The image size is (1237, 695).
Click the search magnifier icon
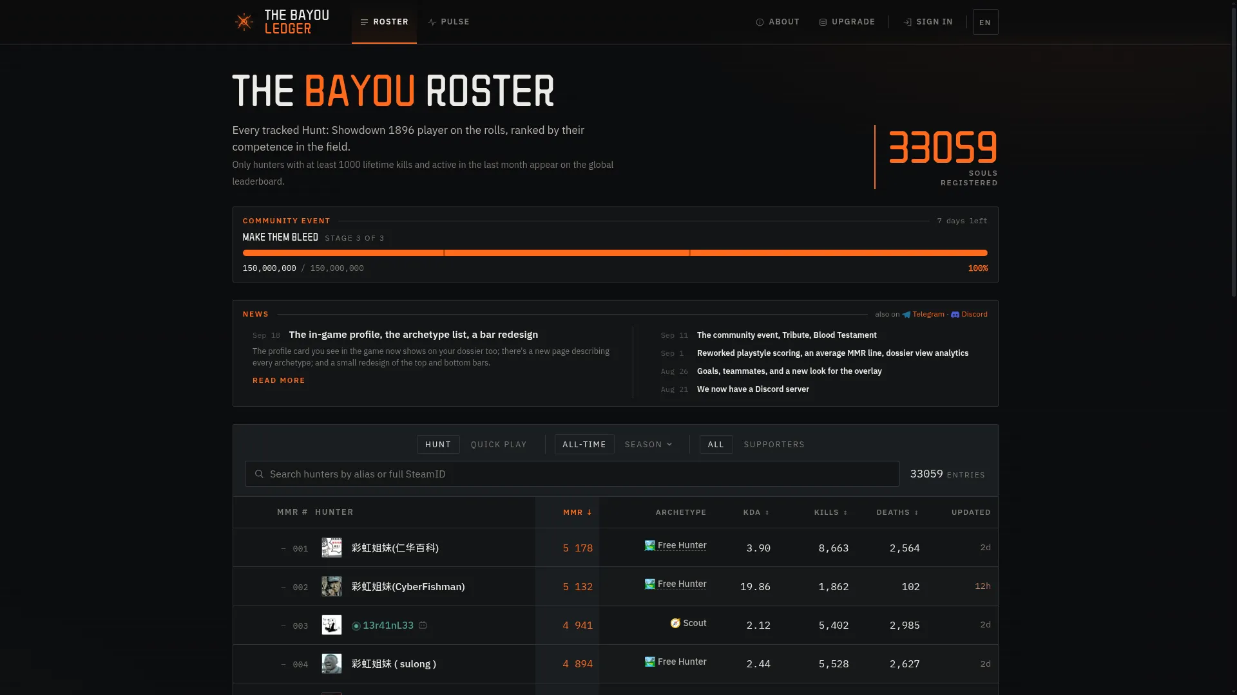[259, 474]
